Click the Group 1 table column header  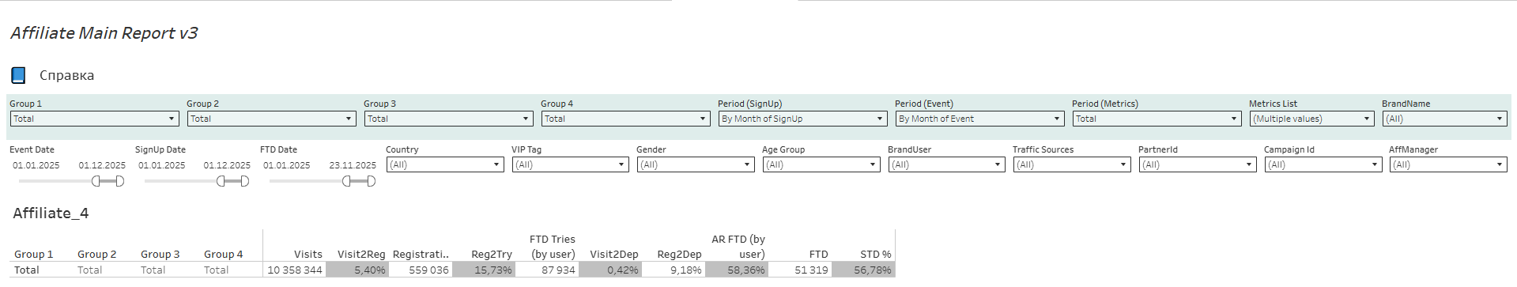(34, 255)
